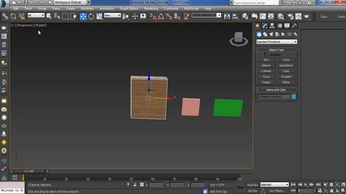Viewport: 346px width, 194px height.
Task: Open the Modifiers menu
Action: pos(87,9)
